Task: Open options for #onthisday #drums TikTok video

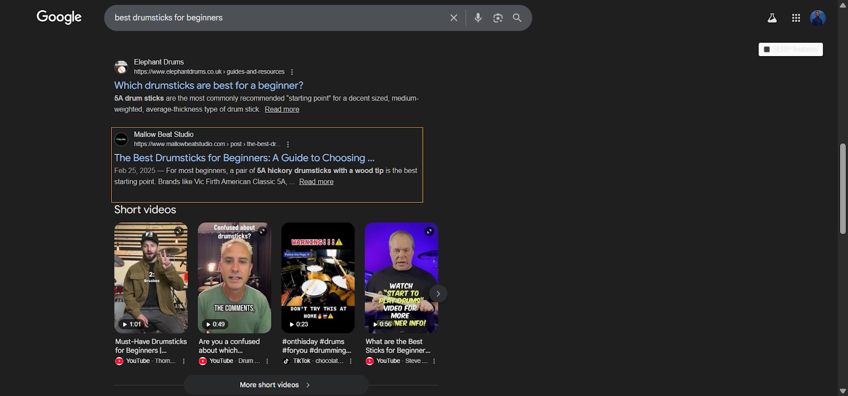Action: [x=351, y=361]
